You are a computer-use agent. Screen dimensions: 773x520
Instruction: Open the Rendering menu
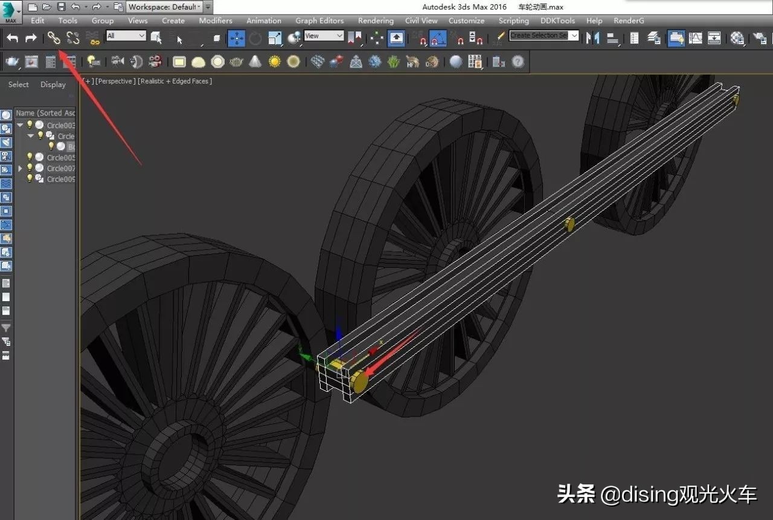point(376,21)
